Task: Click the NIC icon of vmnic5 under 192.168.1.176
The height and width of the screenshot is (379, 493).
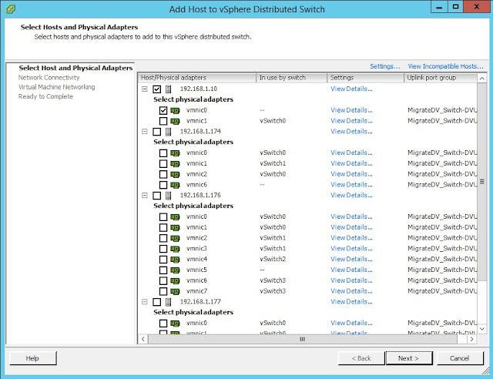Action: [175, 270]
